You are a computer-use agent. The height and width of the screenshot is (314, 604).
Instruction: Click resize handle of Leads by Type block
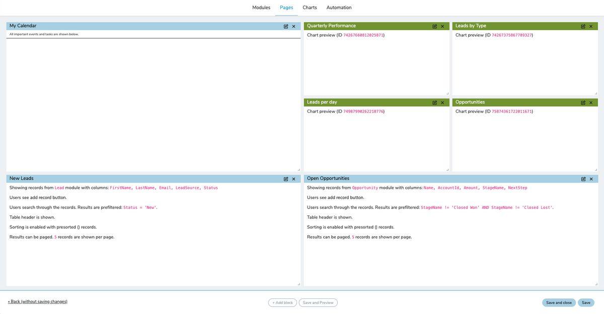pos(596,93)
